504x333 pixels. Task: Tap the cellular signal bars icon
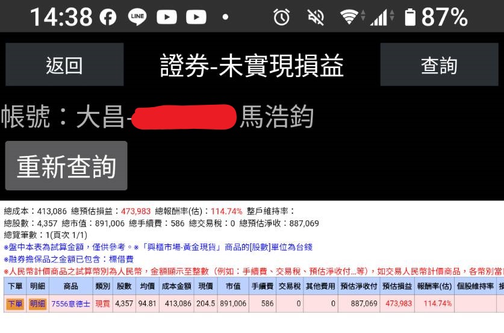coord(378,17)
